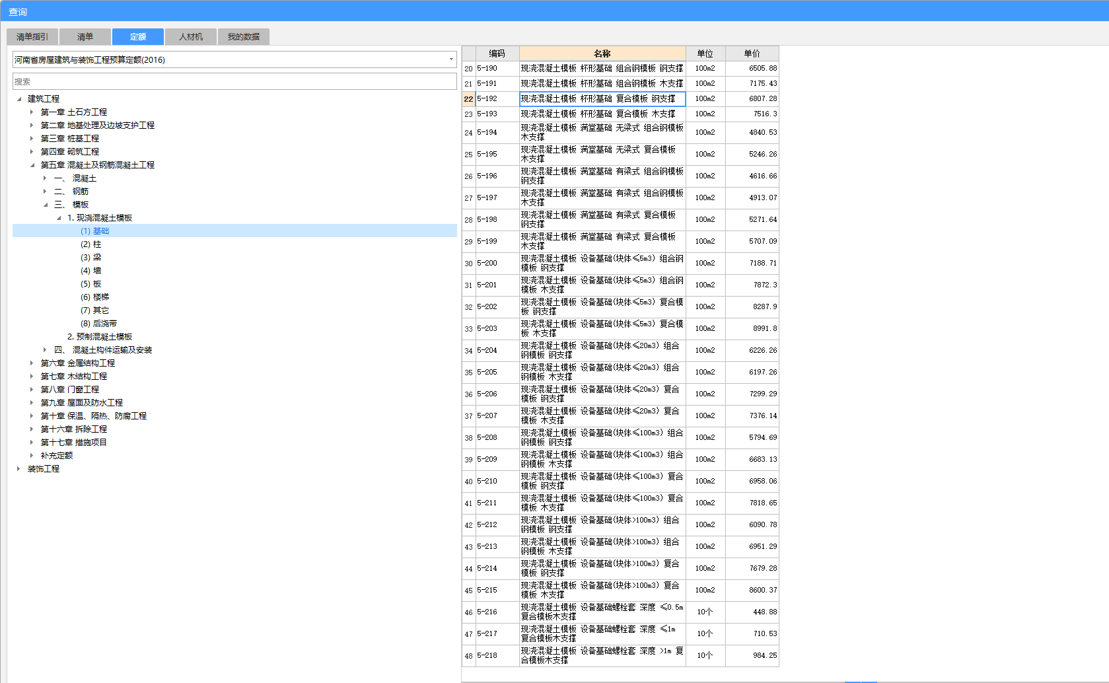Screen dimensions: 1109x683
Task: Click unit price 8991.8
Action: click(752, 329)
